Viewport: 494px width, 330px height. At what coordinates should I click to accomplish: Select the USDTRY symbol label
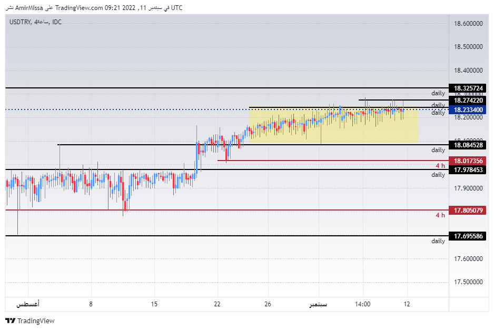[x=20, y=22]
